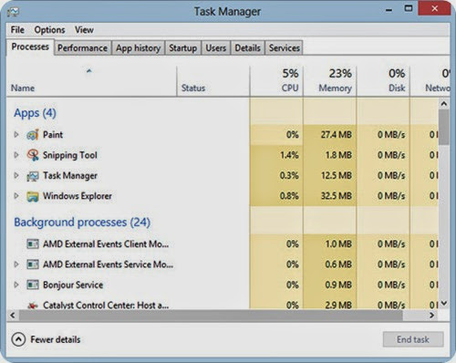Sort by the Network column header
The image size is (456, 363).
[430, 81]
